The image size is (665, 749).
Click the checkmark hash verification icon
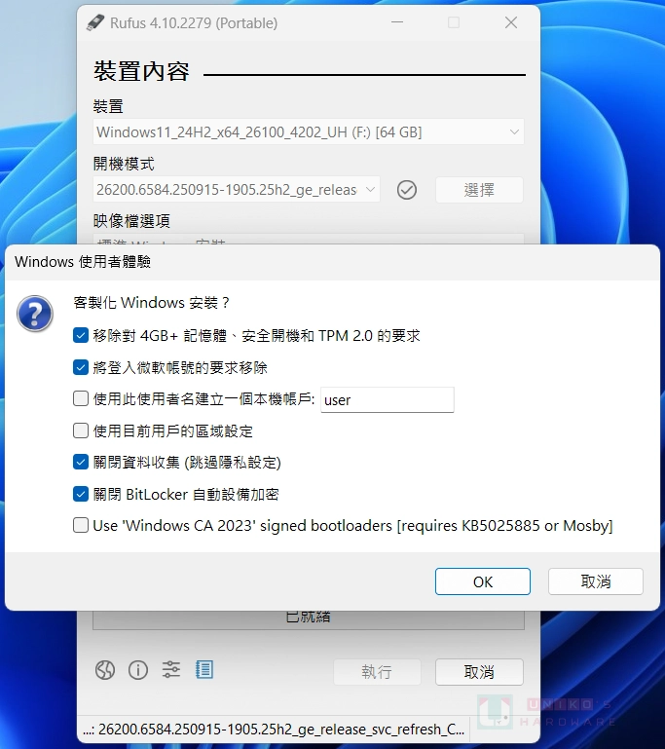407,190
